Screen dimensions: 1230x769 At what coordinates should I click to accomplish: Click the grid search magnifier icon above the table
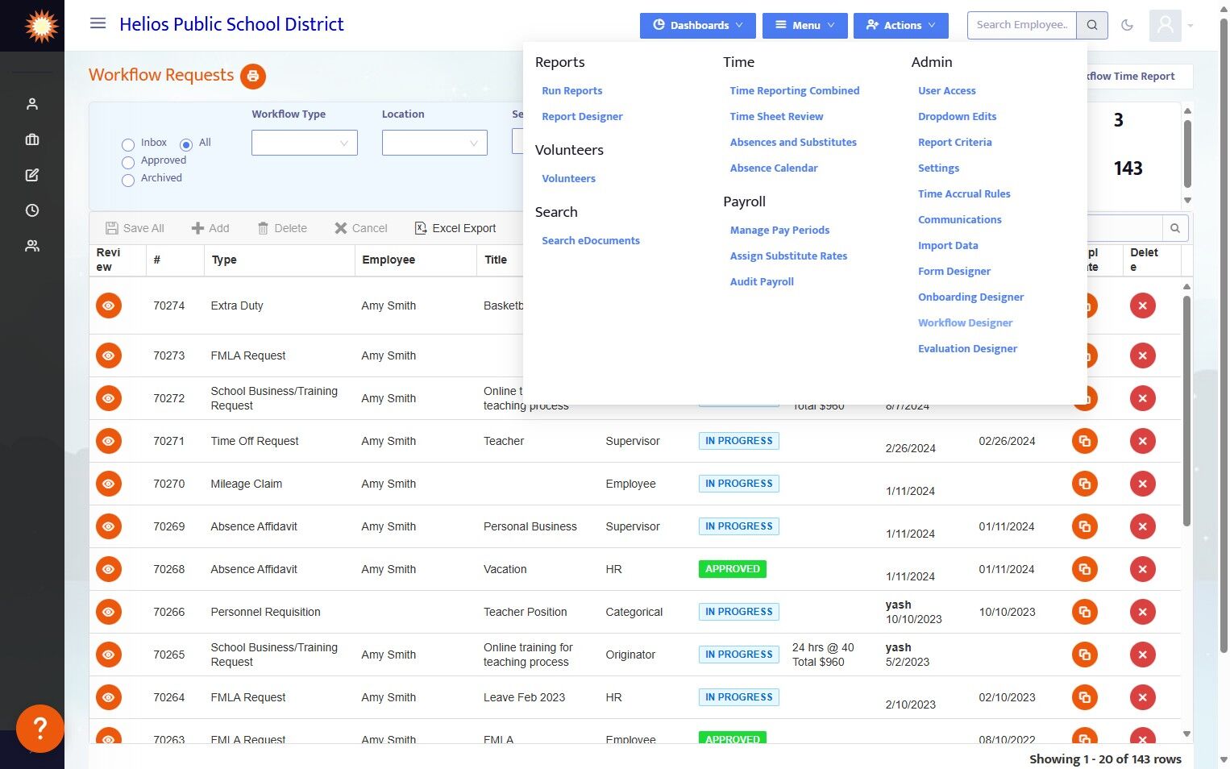(1175, 228)
